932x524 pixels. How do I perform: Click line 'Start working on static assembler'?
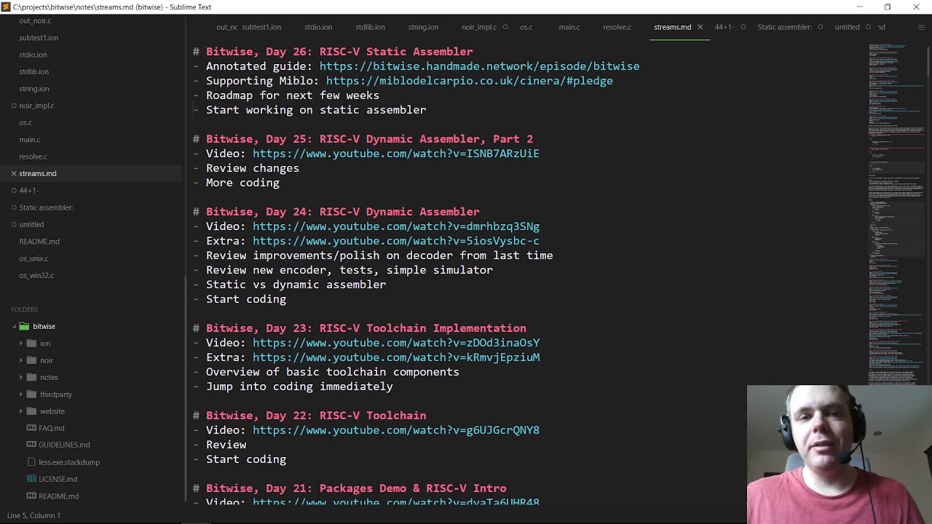[316, 110]
